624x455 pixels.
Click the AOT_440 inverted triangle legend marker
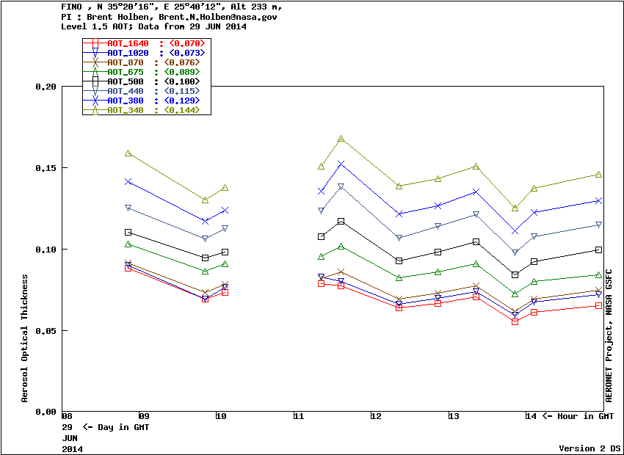tap(95, 91)
